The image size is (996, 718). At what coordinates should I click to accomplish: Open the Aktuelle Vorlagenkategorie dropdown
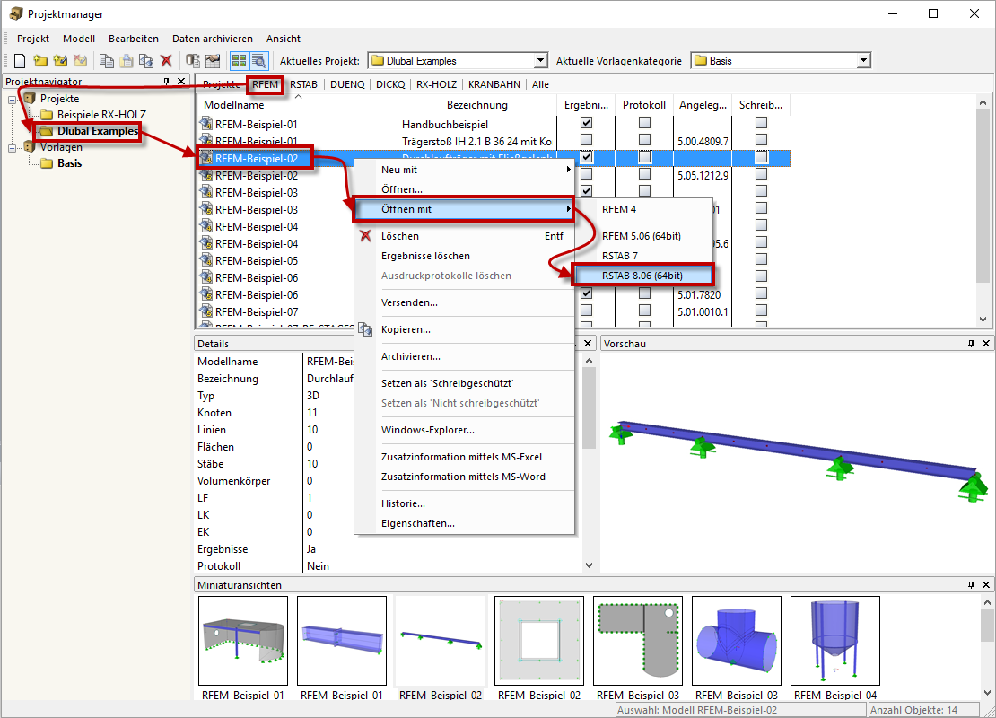pos(863,61)
